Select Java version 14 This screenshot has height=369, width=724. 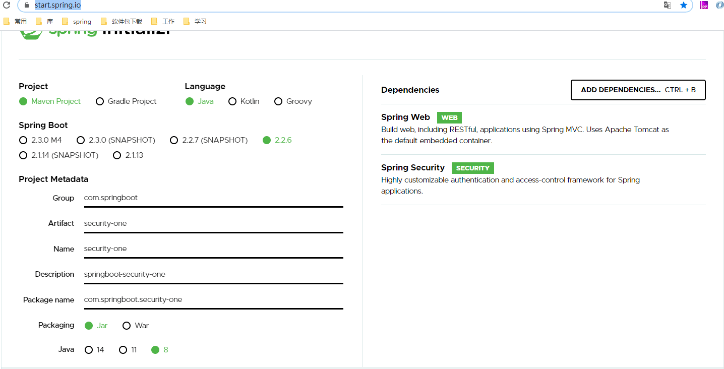point(94,350)
